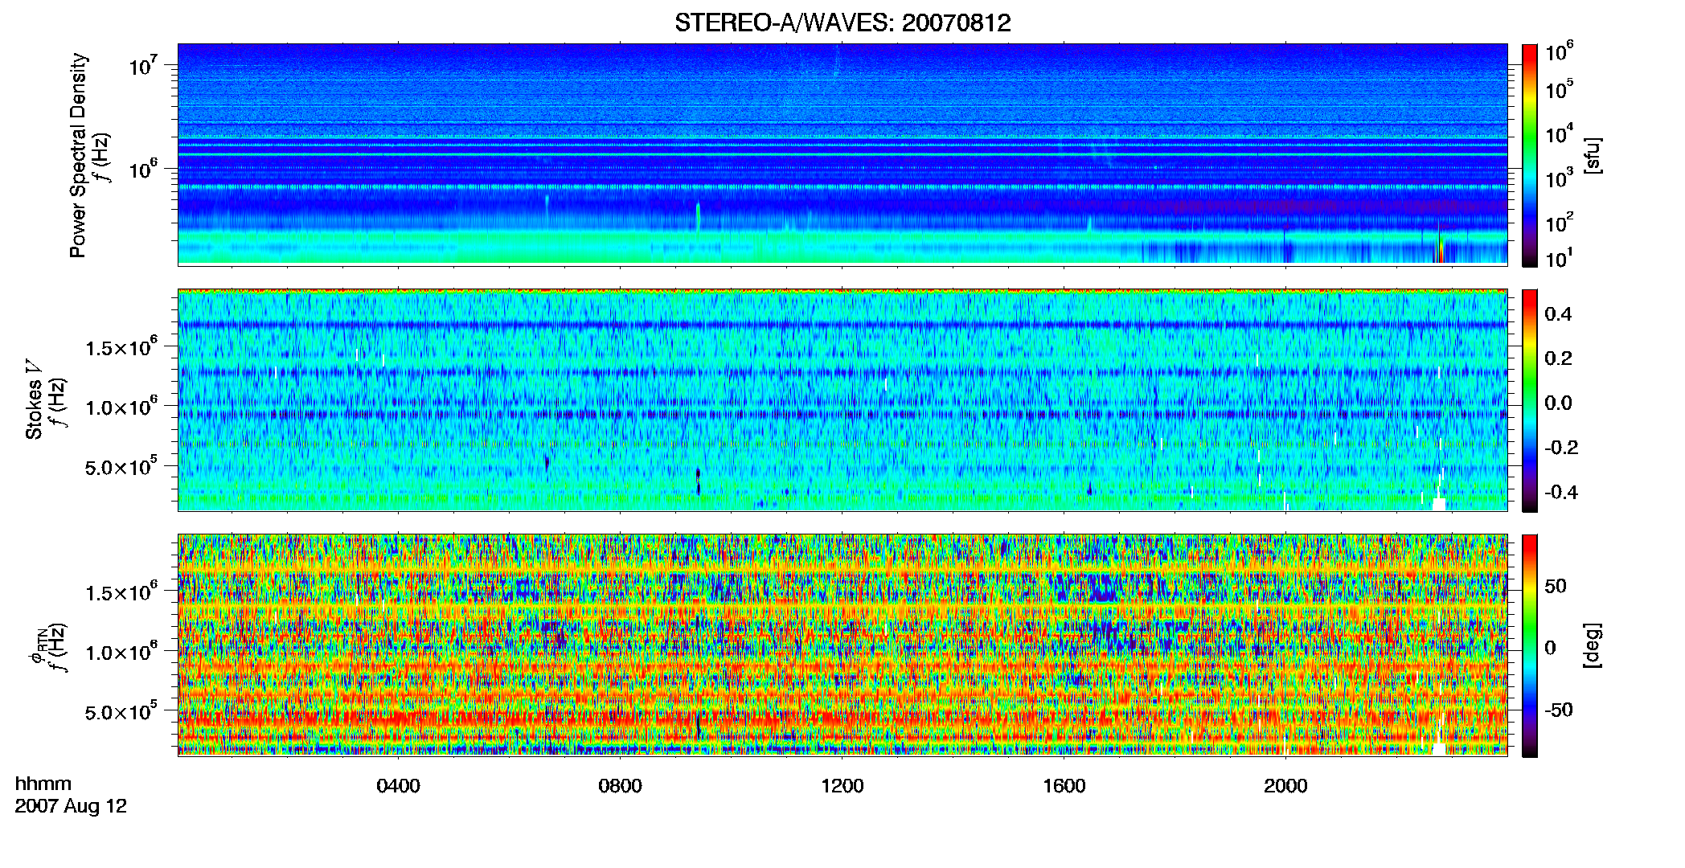Screen dimensions: 1685x868
Task: Click 5.0×10^5 tick on phi RTN panel
Action: tap(121, 711)
